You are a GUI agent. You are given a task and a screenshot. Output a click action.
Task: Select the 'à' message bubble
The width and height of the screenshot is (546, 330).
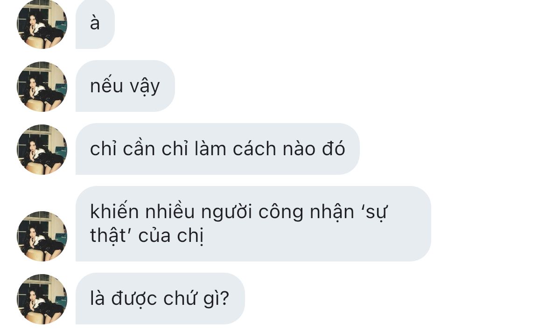[95, 24]
